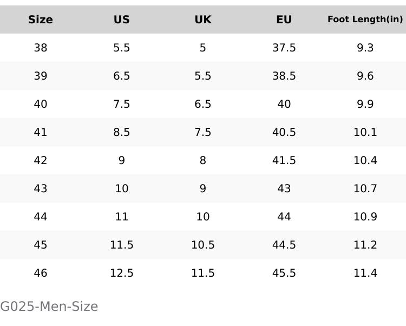The image size is (406, 326).
Task: Select the 9.3 foot length cell
Action: pyautogui.click(x=365, y=48)
